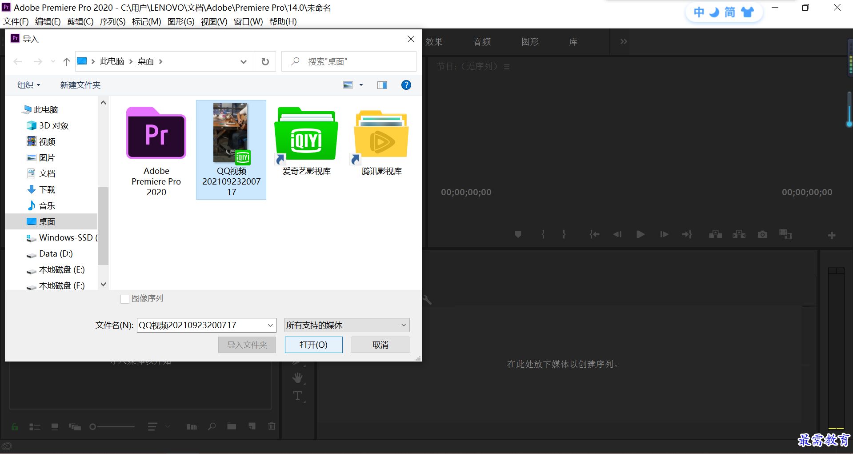Click the 导入文件夹 button
The height and width of the screenshot is (454, 853).
coord(247,345)
